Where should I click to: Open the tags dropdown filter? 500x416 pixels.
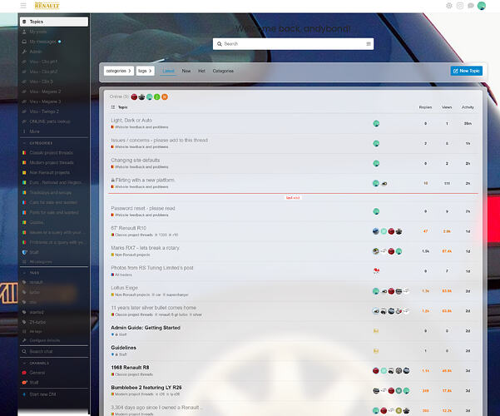pos(145,71)
